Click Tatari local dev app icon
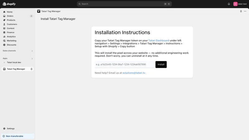249x140 pixels. (x=4, y=63)
